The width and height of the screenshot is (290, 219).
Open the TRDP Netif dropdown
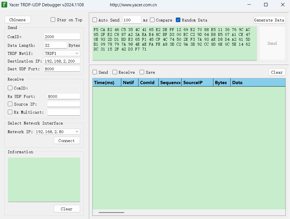[x=77, y=53]
